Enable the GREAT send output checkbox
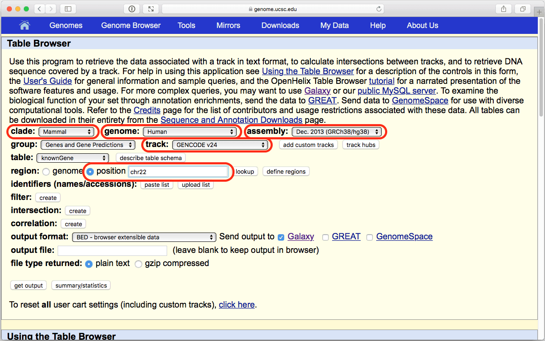The height and width of the screenshot is (341, 545). [x=325, y=237]
